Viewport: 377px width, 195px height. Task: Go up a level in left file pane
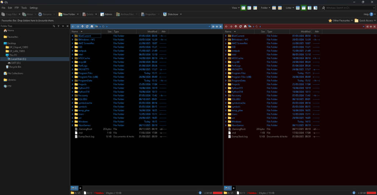pos(82,26)
